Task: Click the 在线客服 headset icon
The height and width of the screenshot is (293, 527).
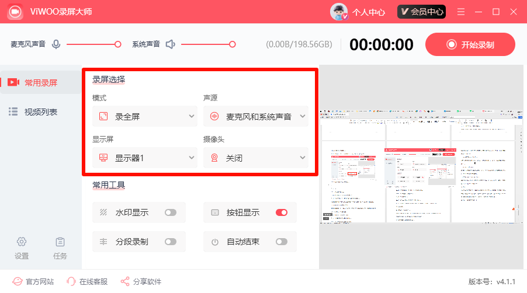Action: [71, 281]
